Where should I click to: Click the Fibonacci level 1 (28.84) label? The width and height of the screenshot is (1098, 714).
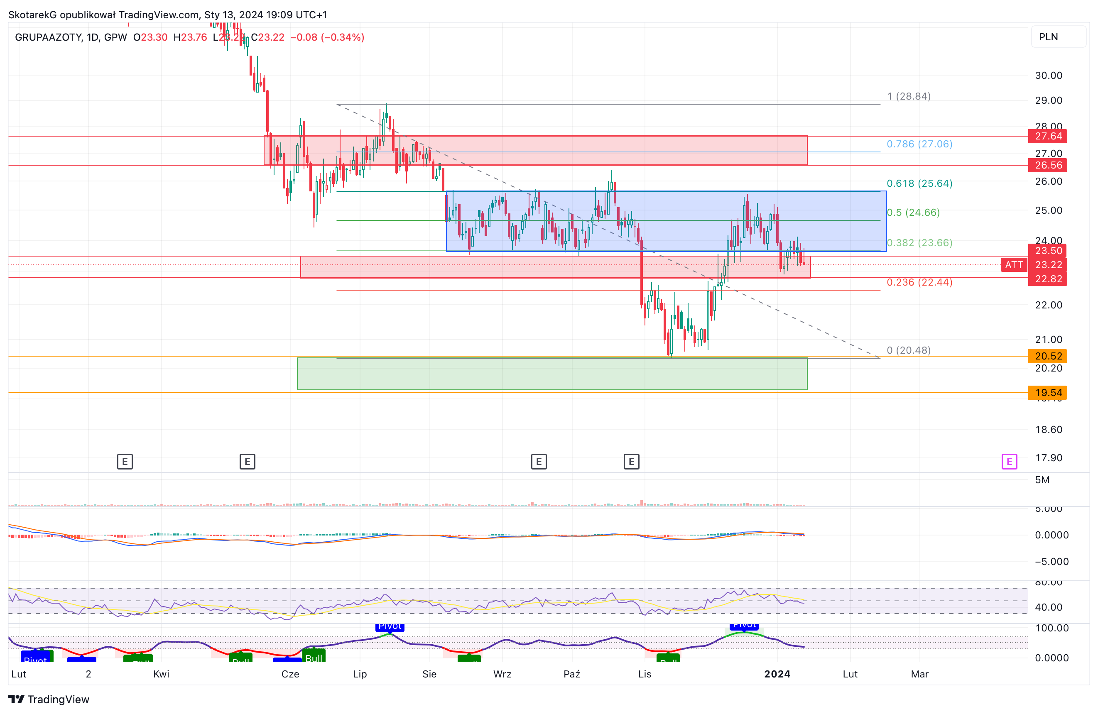click(909, 96)
